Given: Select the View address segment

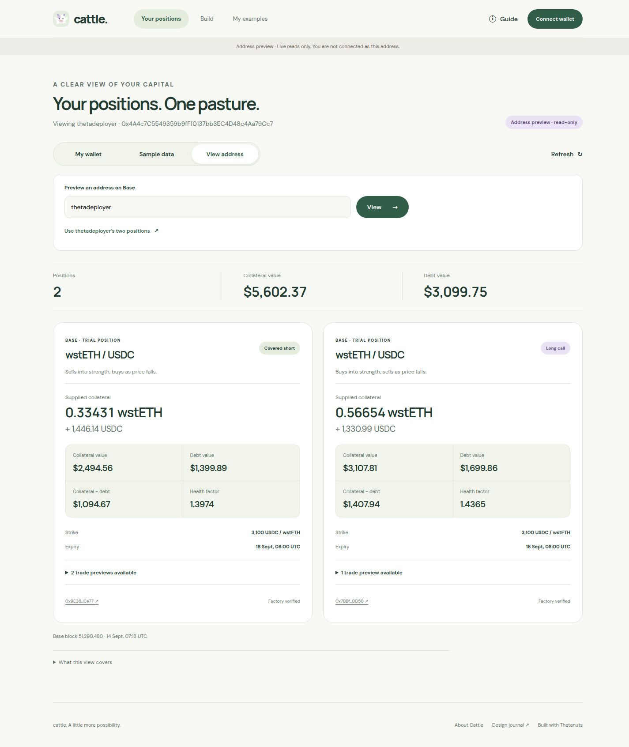Looking at the screenshot, I should [x=225, y=154].
